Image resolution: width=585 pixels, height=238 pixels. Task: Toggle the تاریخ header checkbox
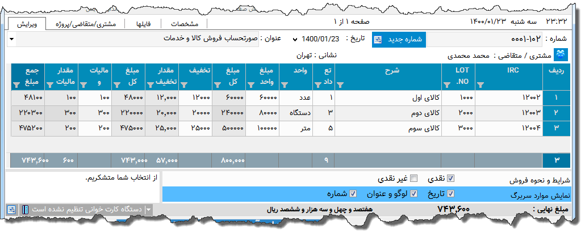451,193
